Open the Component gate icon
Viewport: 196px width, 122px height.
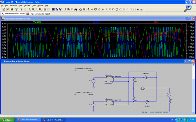click(113, 9)
